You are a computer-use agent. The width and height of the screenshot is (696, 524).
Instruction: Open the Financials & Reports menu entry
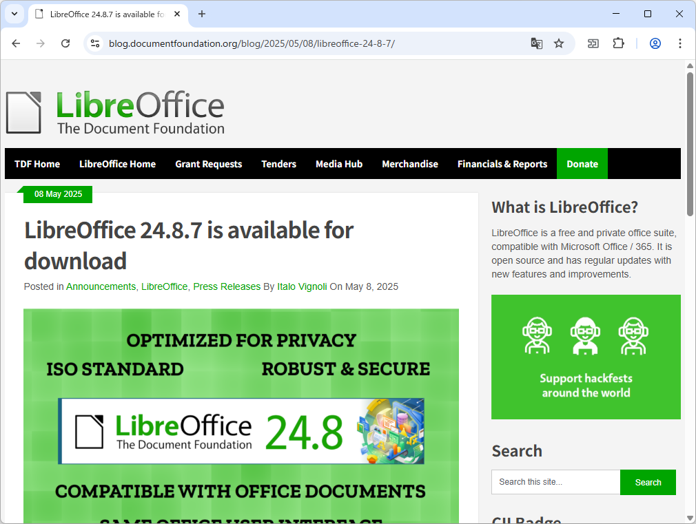click(x=502, y=164)
